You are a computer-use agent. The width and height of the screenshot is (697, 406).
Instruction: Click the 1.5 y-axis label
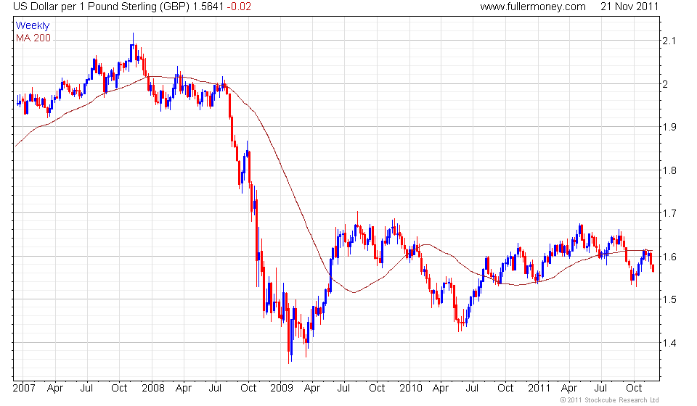coord(669,299)
